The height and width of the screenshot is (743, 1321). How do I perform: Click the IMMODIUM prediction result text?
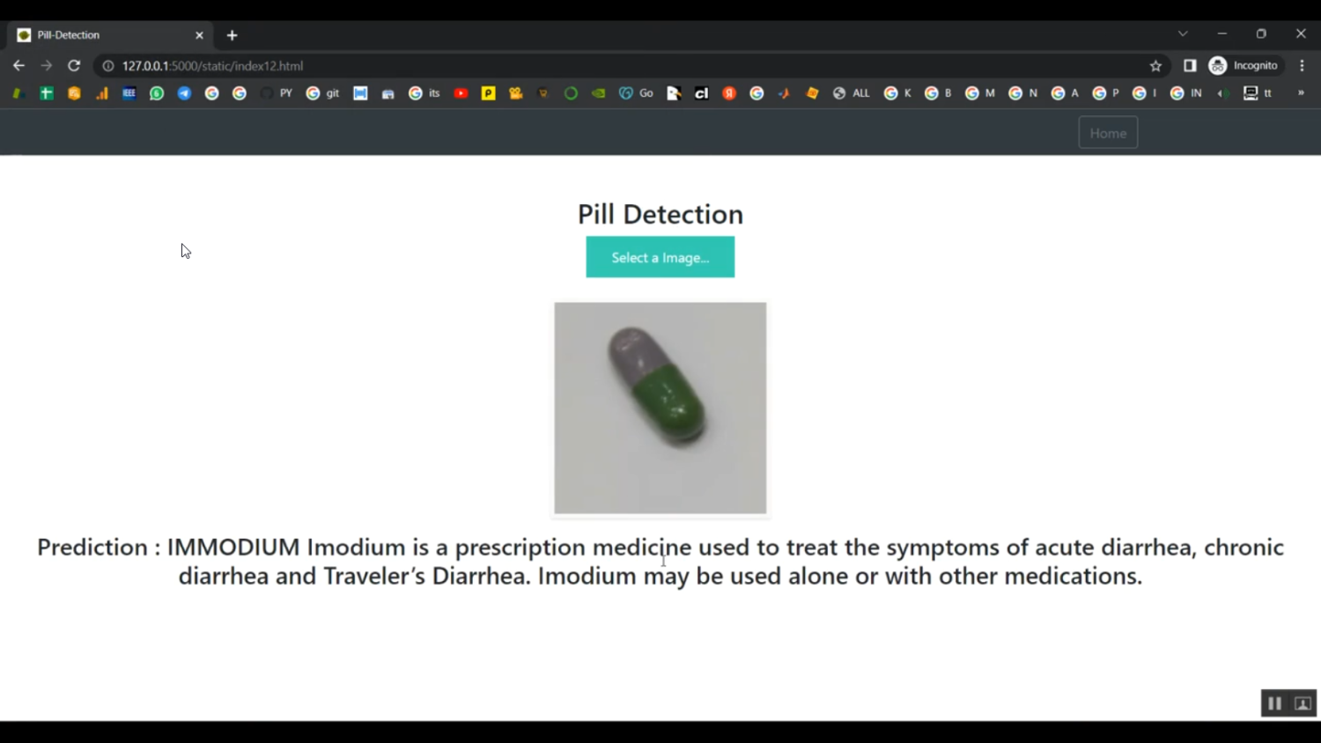660,561
